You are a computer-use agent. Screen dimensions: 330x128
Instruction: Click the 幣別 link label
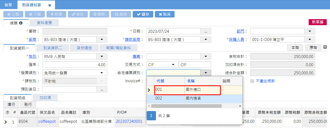tap(33, 56)
